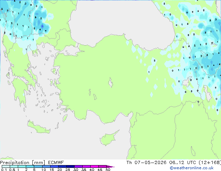Viewport: 221px width, 171px height.
Task: Pick the 15–20 mm blue legend swatch
Action: pos(54,166)
